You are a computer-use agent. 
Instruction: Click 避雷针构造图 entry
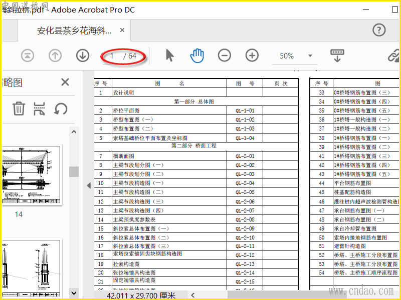pyautogui.click(x=350, y=246)
